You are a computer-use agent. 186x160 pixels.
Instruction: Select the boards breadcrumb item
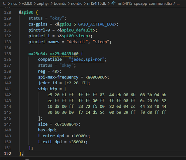tap(60, 3)
